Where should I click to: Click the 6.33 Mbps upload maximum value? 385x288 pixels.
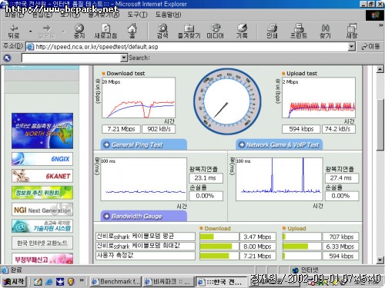click(340, 247)
